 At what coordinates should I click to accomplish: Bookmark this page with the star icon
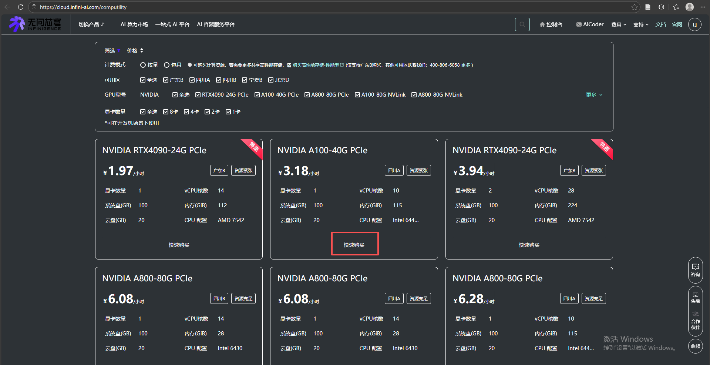(634, 7)
